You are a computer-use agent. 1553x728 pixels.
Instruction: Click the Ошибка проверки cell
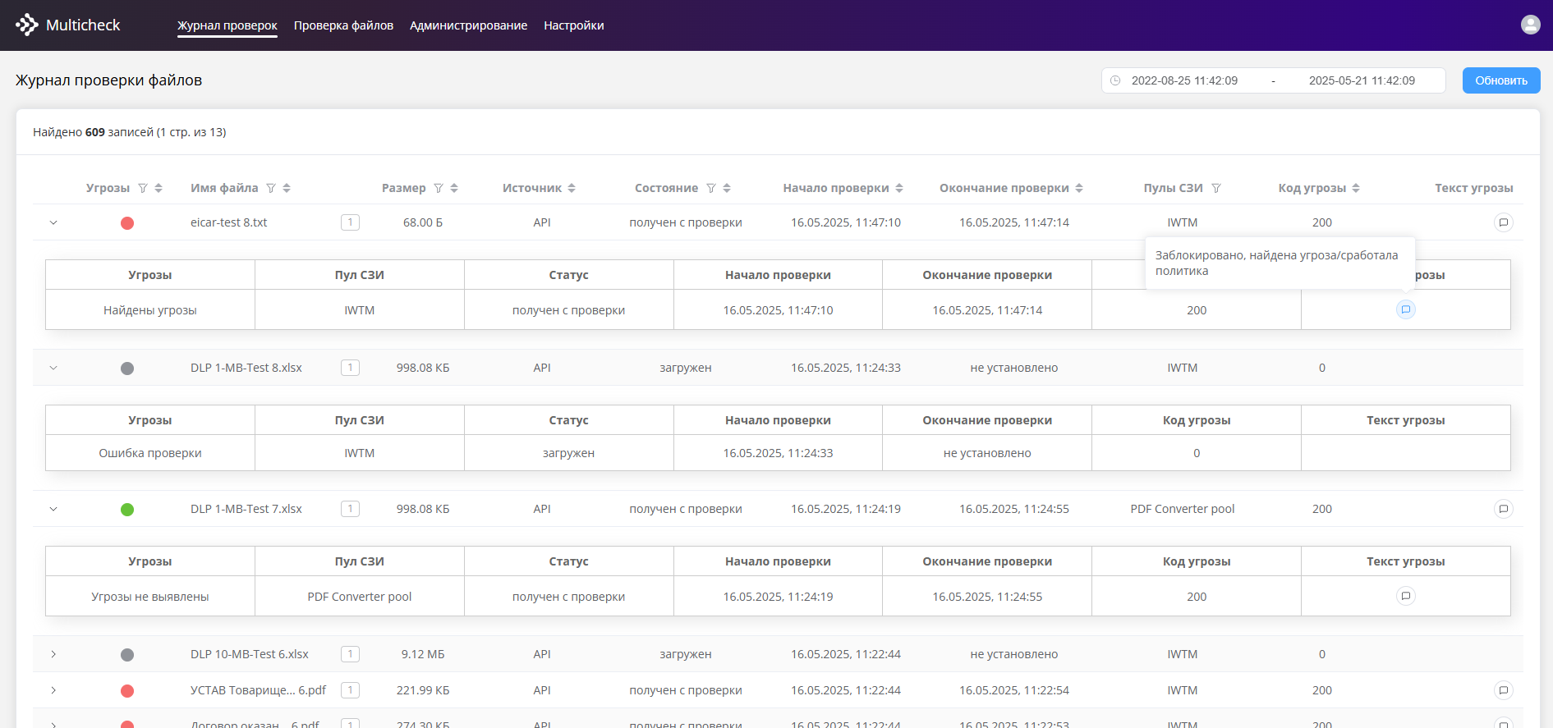click(150, 453)
